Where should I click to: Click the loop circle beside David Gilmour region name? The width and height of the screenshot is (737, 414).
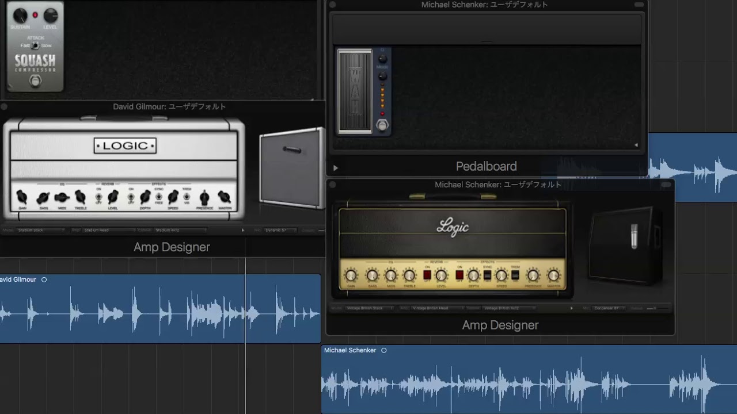(x=44, y=279)
